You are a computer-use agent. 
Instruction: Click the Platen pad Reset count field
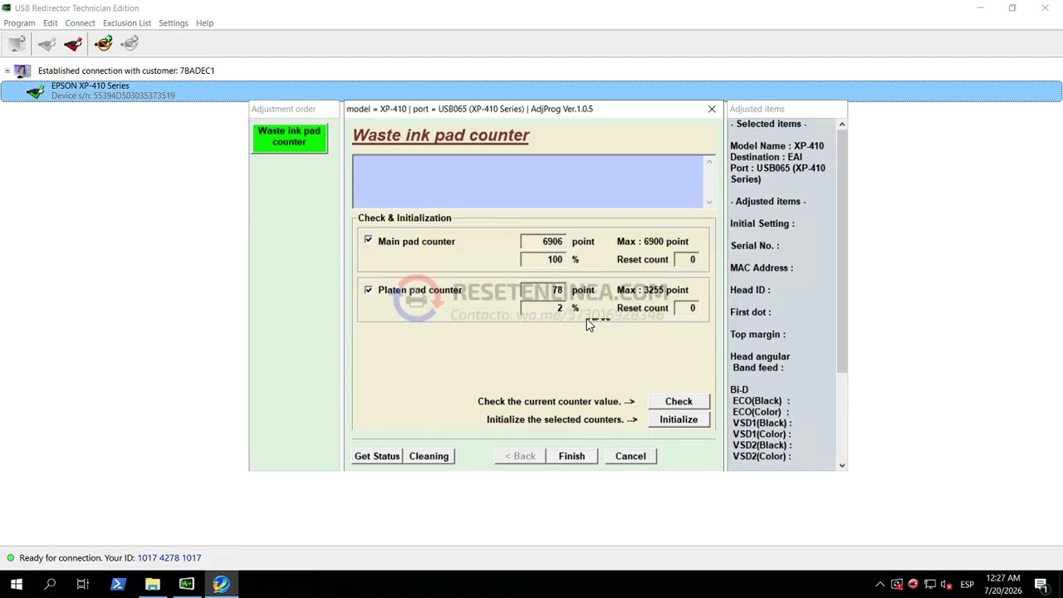pos(686,308)
